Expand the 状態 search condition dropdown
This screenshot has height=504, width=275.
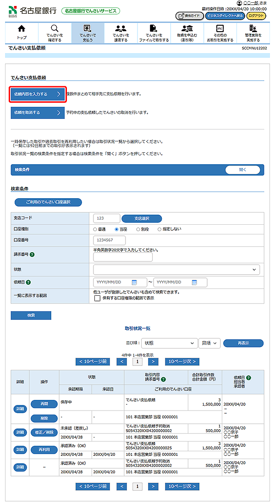click(176, 270)
